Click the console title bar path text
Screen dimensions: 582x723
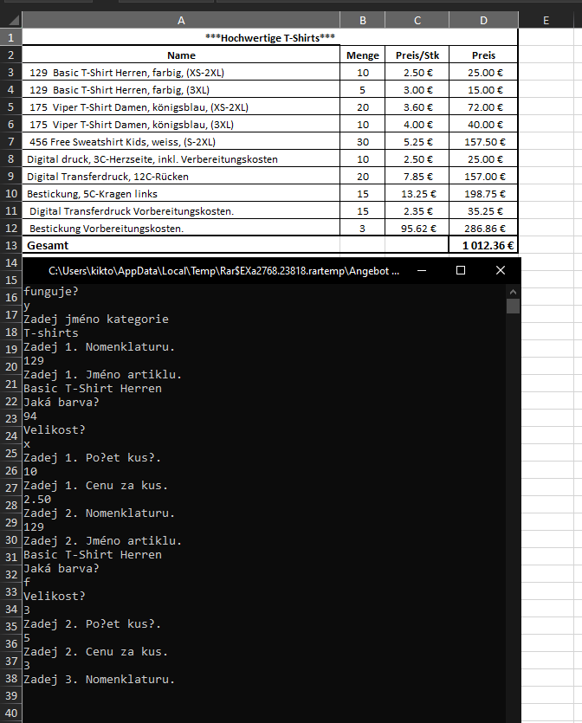tap(223, 271)
